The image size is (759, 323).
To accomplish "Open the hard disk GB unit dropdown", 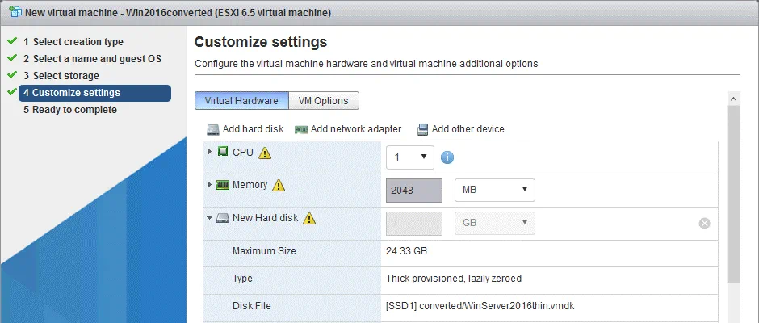I will tap(494, 223).
